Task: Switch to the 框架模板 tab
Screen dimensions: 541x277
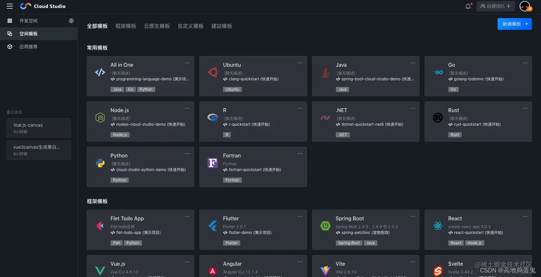Action: tap(126, 26)
